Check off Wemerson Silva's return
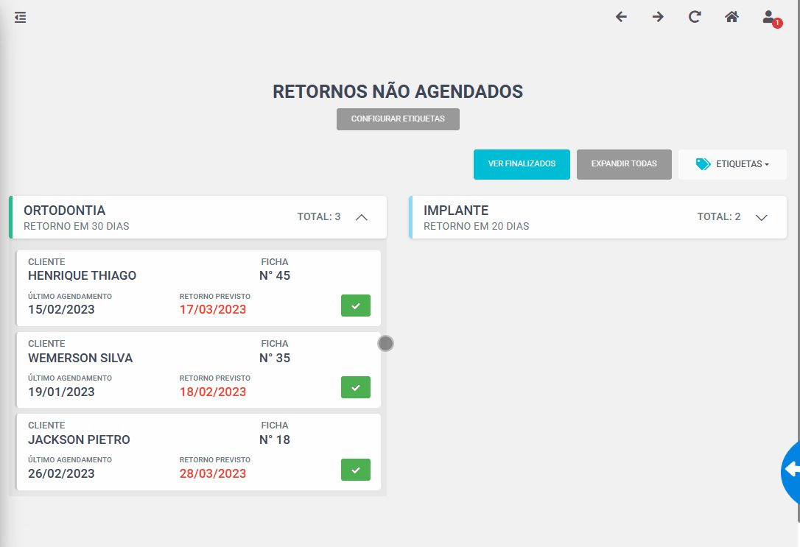This screenshot has height=547, width=800. click(356, 387)
